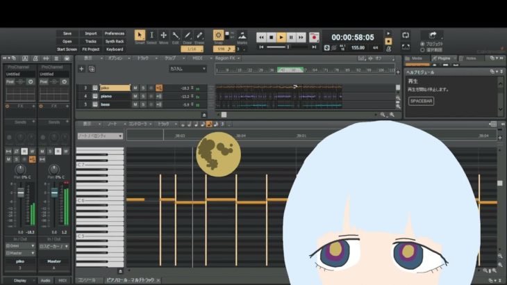
Task: Select the Erase tool
Action: pyautogui.click(x=199, y=35)
